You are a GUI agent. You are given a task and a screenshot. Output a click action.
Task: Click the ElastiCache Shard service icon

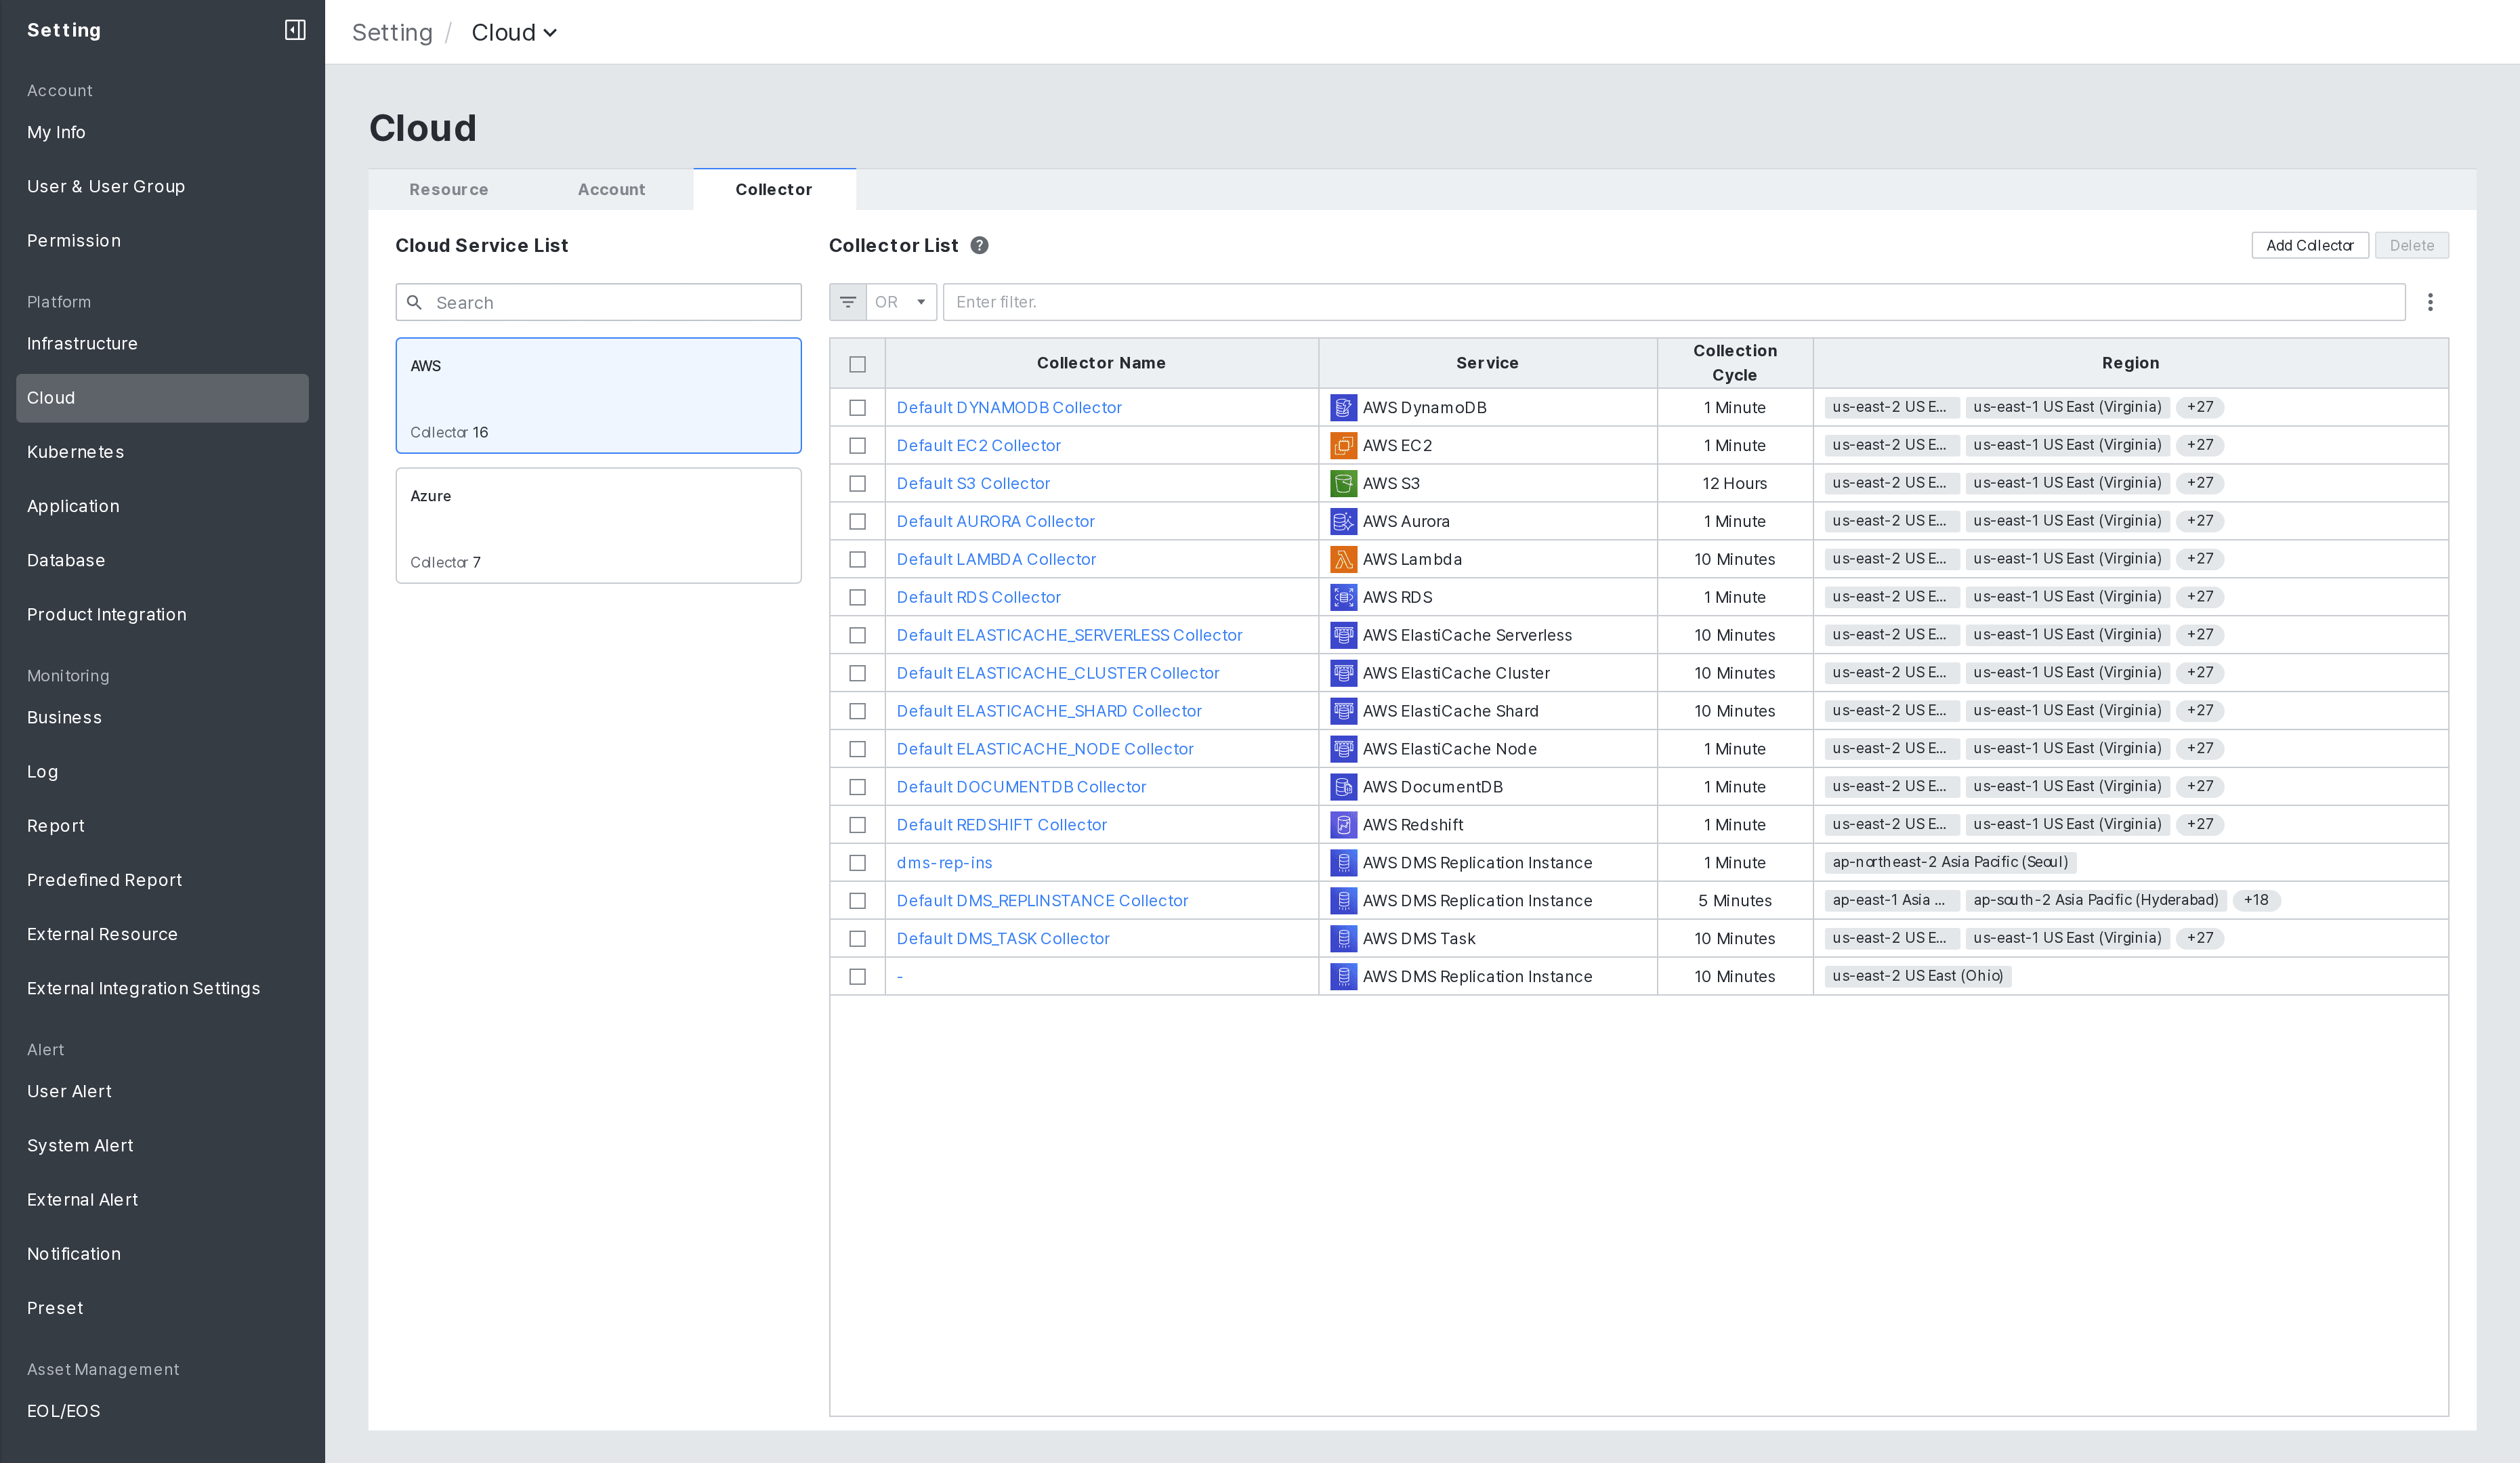1343,711
